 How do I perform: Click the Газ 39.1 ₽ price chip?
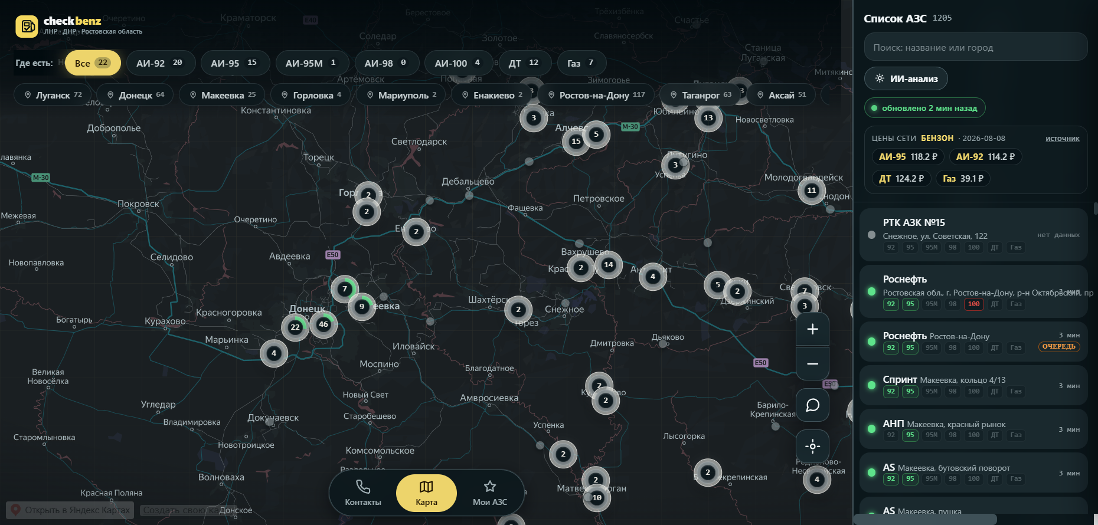963,179
